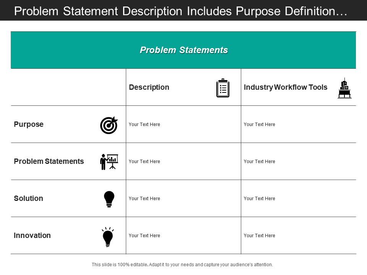367x275 pixels.
Task: Select the industry building icon
Action: [x=344, y=88]
